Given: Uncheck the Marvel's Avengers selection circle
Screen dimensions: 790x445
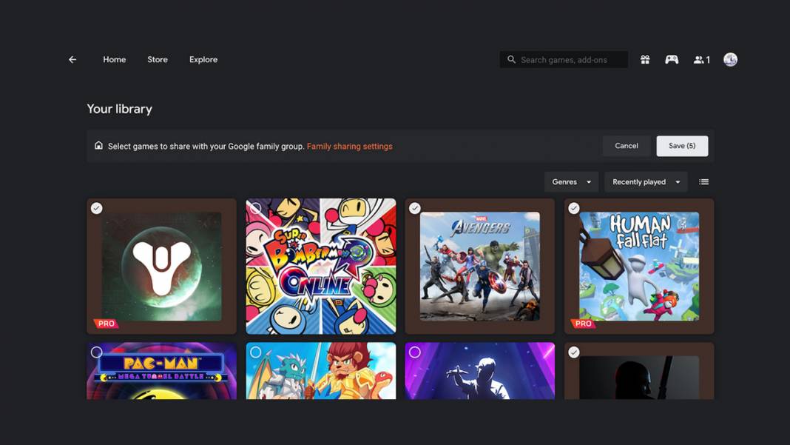Looking at the screenshot, I should click(x=414, y=208).
